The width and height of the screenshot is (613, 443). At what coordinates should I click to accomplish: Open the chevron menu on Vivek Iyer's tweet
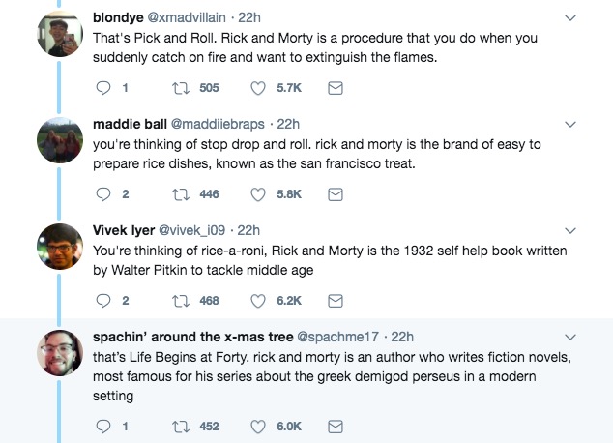click(x=570, y=230)
